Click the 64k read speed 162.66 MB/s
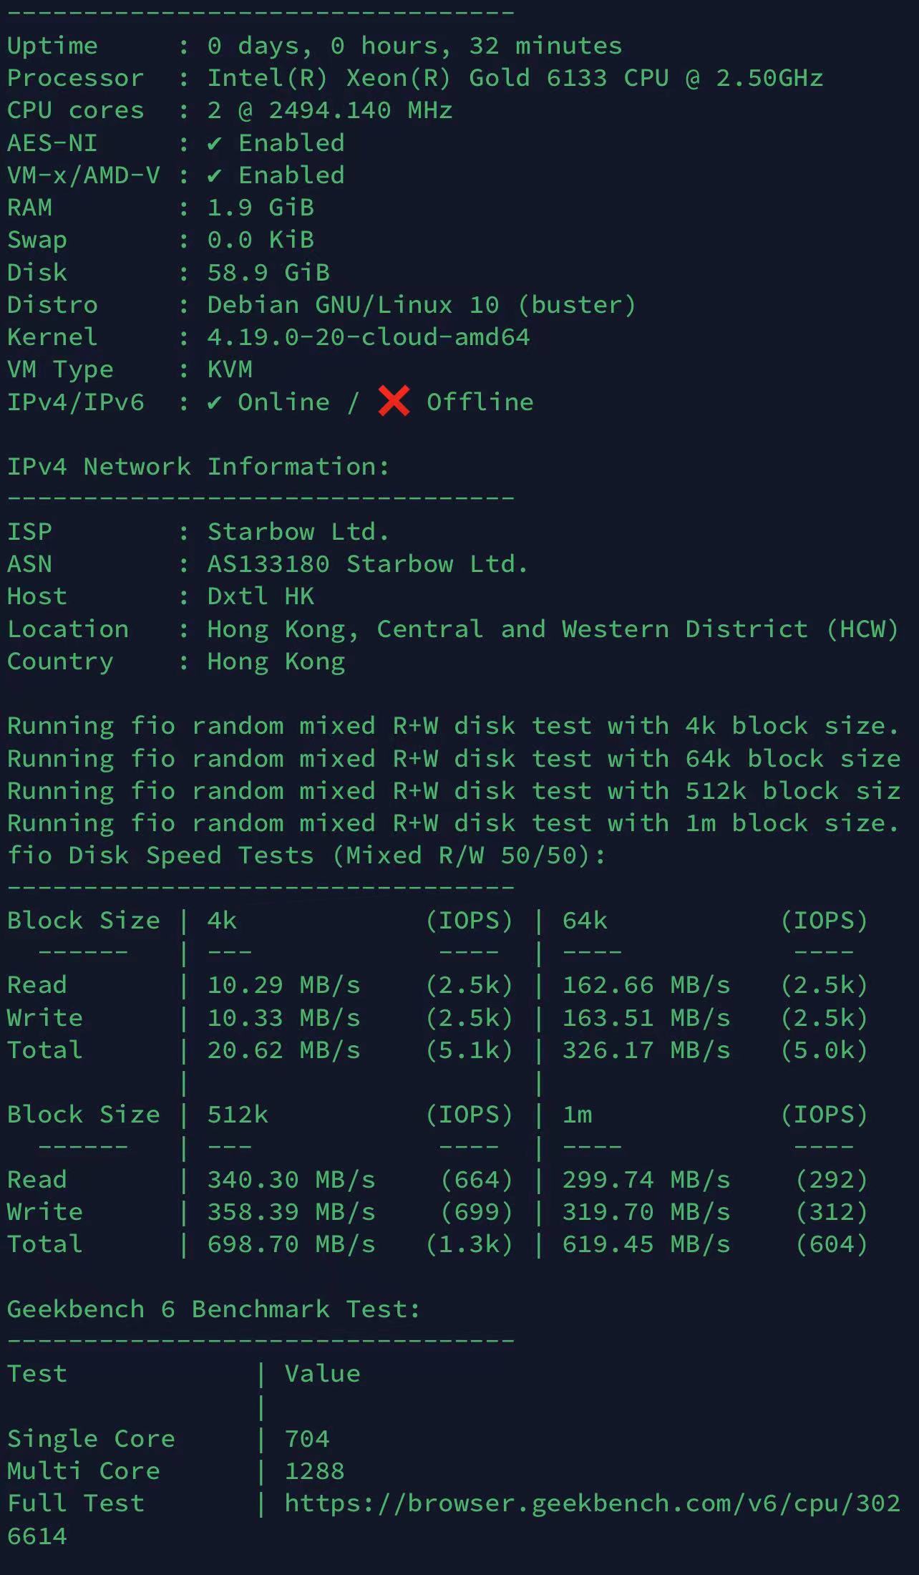919x1575 pixels. pyautogui.click(x=646, y=985)
